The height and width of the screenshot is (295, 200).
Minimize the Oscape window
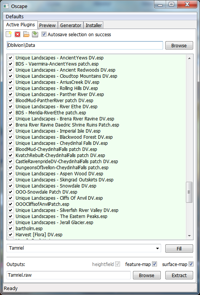tap(160, 5)
